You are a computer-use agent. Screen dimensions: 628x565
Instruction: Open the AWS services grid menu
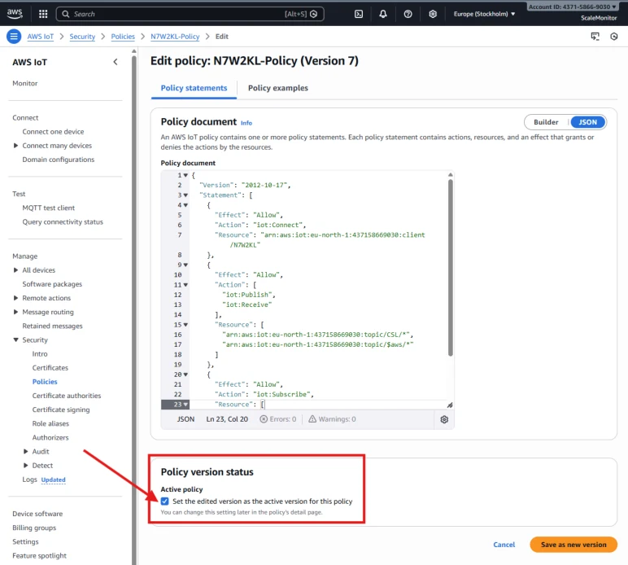(43, 14)
